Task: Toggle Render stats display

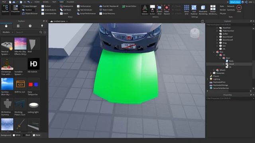Action: pyautogui.click(x=223, y=10)
